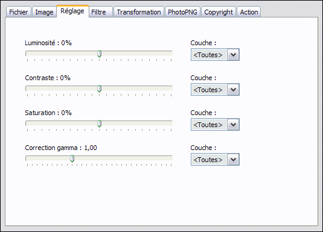
Task: Open the Filtre tab
Action: coord(101,12)
